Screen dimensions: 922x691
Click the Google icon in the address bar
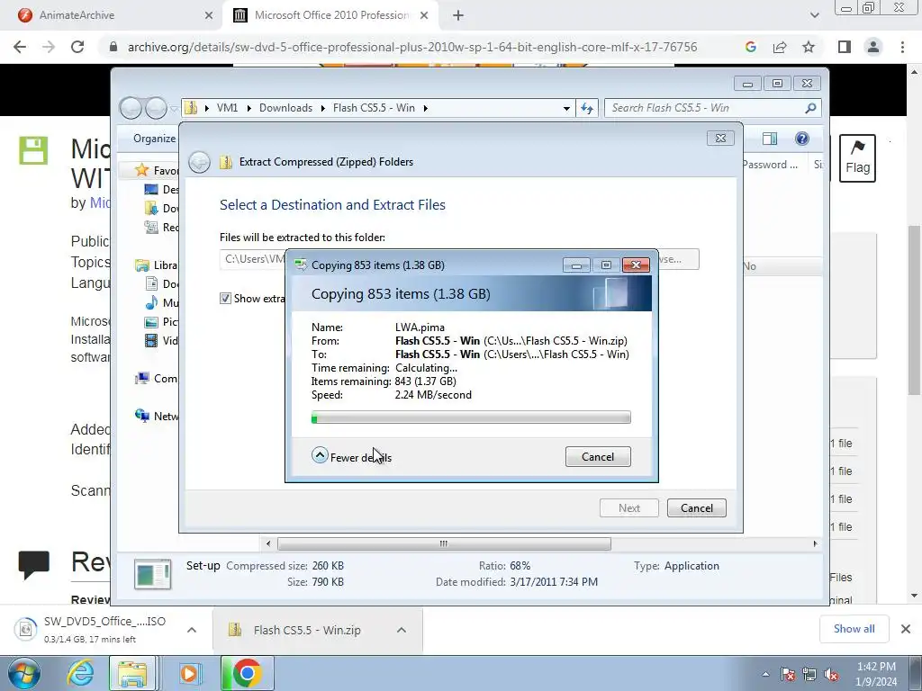point(750,47)
